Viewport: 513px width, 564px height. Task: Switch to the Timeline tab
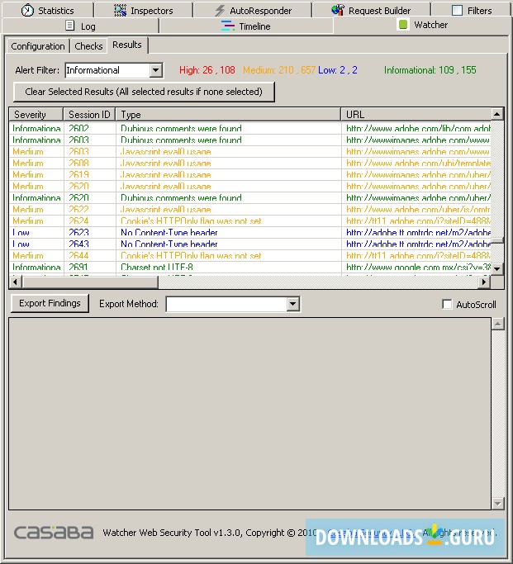point(246,26)
